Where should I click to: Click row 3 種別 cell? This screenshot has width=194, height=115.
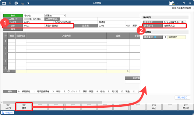(12, 56)
